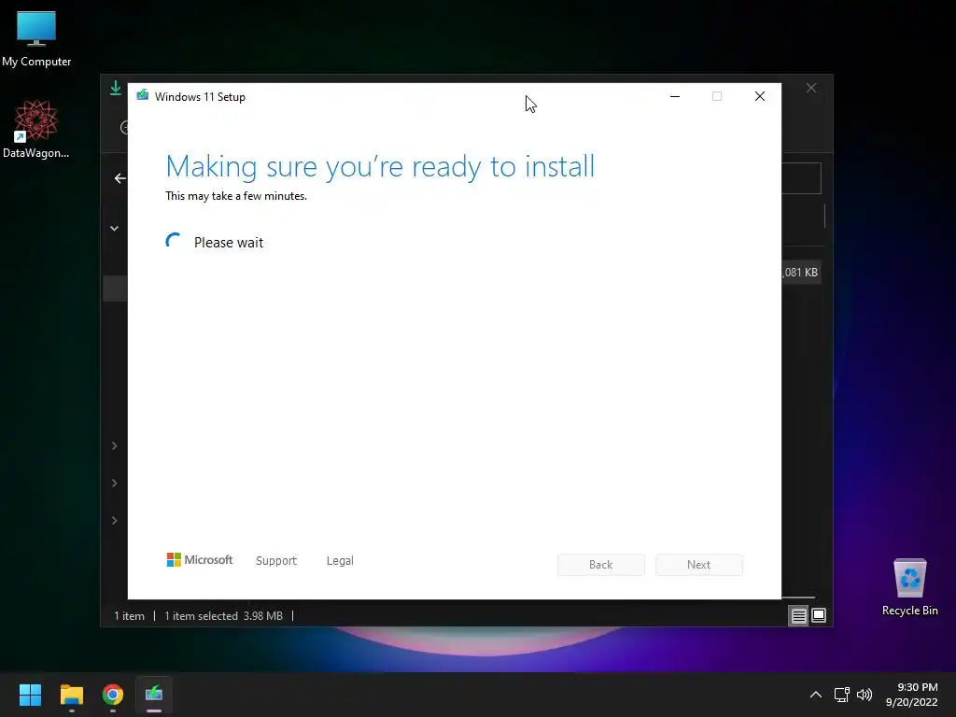
Task: Show hidden system tray icons
Action: coord(815,695)
